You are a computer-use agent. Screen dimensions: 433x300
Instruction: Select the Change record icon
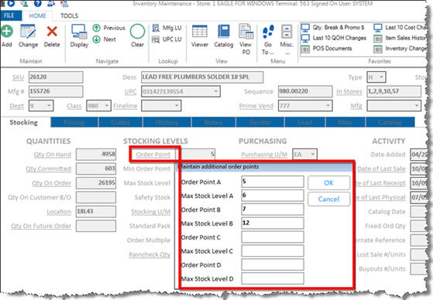pyautogui.click(x=28, y=31)
